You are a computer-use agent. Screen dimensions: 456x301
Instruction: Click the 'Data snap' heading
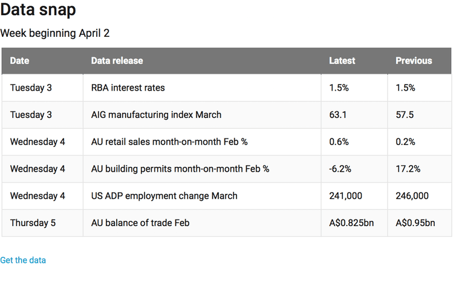point(38,10)
